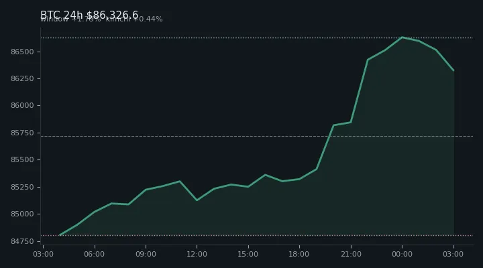Select the 84750 y-axis label
The height and width of the screenshot is (268, 483).
point(22,241)
